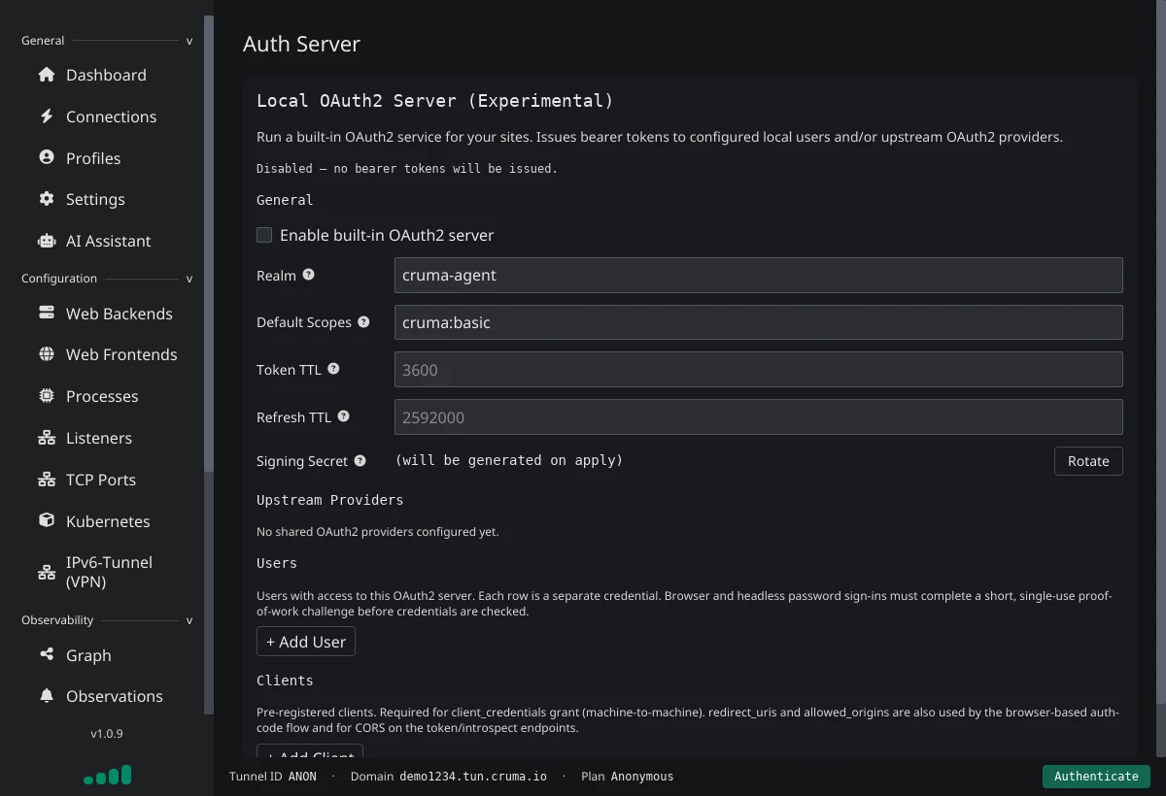Click the Disabled bearer tokens status line
The image size is (1166, 796).
(x=407, y=169)
